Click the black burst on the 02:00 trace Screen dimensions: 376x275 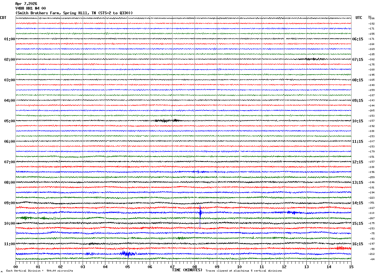click(315, 59)
